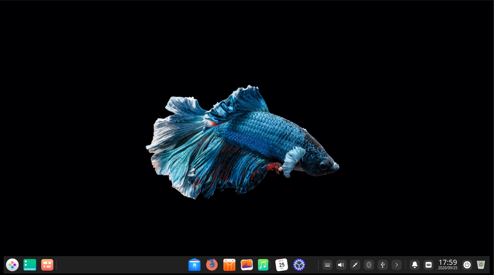The height and width of the screenshot is (275, 494).
Task: Open the App Store
Action: pos(229,265)
